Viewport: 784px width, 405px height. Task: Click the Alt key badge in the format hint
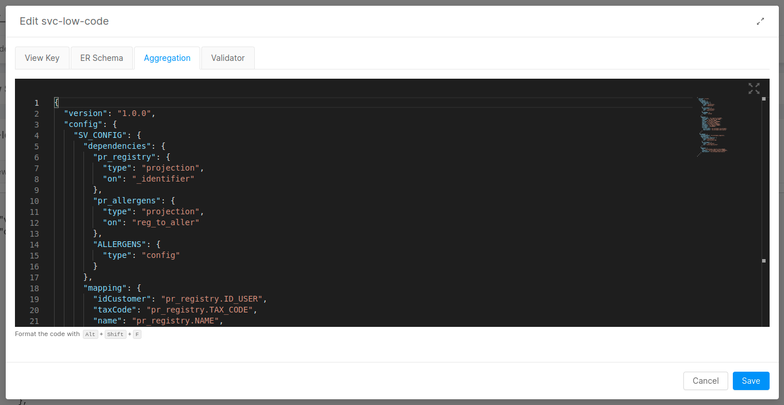tap(90, 334)
